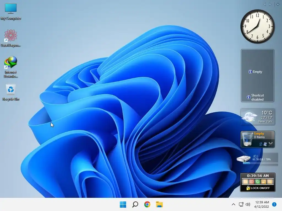The image size is (282, 211).
Task: Click the '0 Items' recycle bin gadget text
Action: pos(259,137)
